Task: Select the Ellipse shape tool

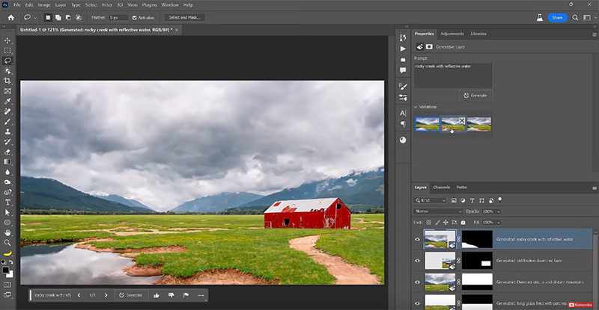Action: click(7, 223)
